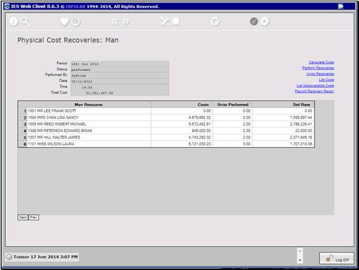Image resolution: width=359 pixels, height=270 pixels.
Task: Click the info icon in the toolbar
Action: 14,21
